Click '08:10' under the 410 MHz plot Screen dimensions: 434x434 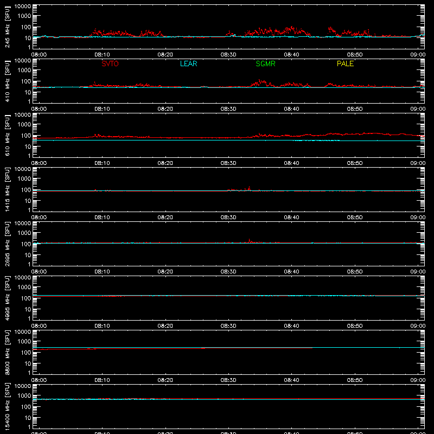click(x=102, y=109)
